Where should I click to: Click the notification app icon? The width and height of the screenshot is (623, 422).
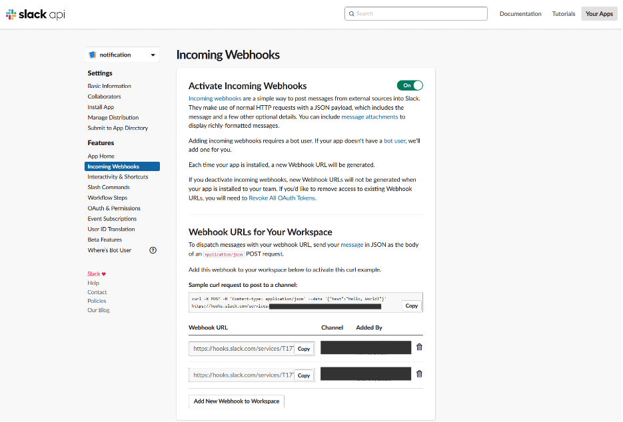click(93, 55)
